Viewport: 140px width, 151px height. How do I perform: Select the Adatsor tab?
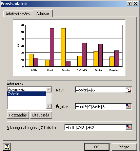43,14
